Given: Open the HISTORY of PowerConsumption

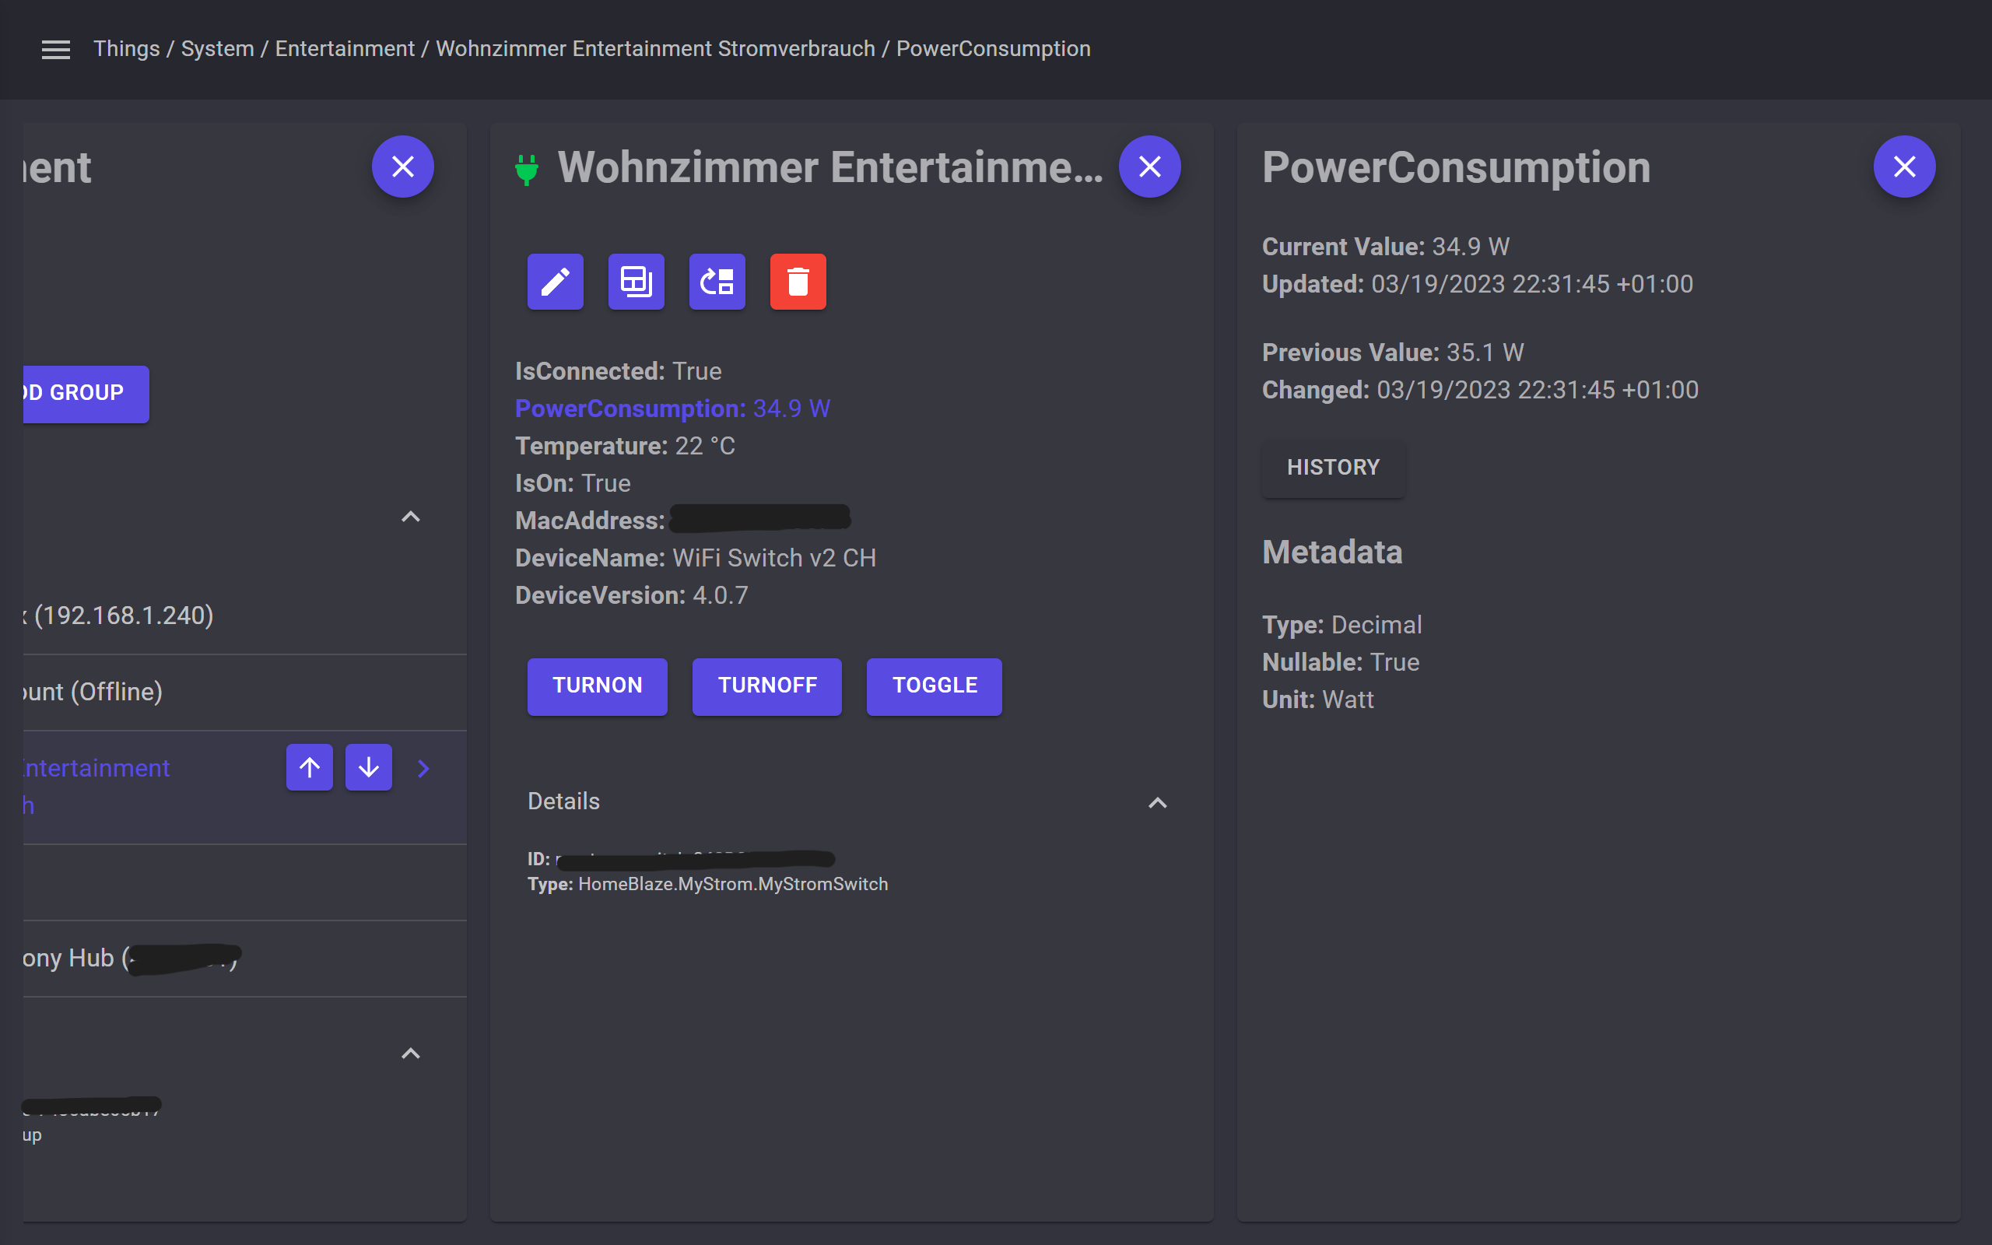Looking at the screenshot, I should pos(1334,468).
